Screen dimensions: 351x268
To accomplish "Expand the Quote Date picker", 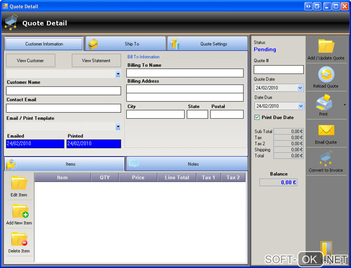I will point(300,88).
